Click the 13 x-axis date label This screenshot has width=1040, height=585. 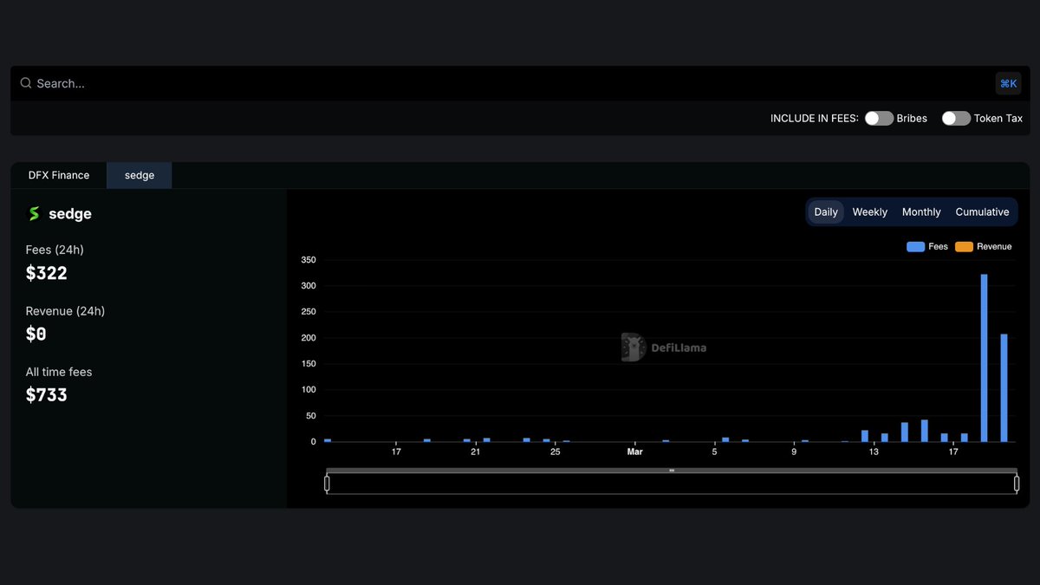tap(874, 452)
